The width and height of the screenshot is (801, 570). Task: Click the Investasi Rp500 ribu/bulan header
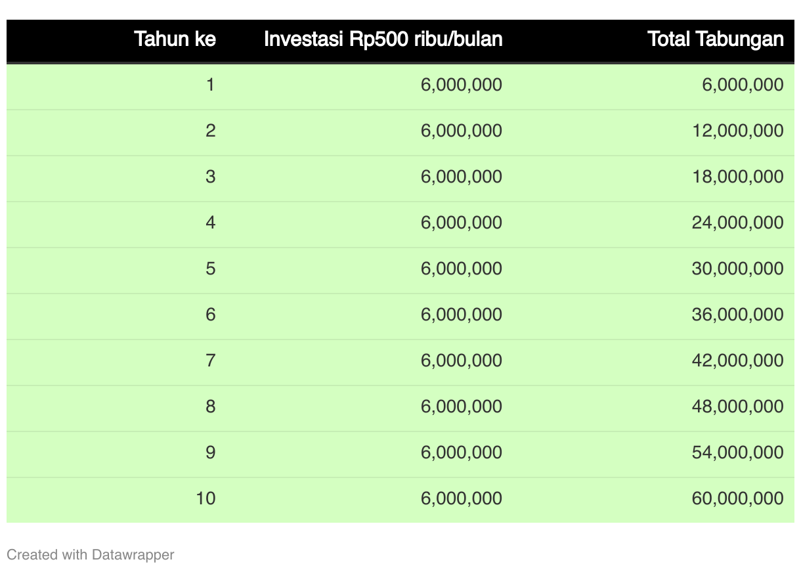click(x=383, y=39)
